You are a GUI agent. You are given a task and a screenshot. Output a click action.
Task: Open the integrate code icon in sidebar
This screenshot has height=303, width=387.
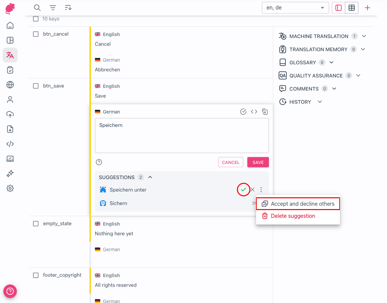pos(10,144)
